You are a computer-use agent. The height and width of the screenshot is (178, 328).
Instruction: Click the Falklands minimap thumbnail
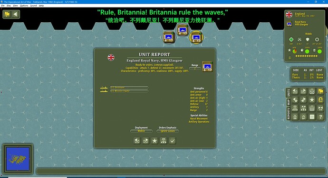18,159
